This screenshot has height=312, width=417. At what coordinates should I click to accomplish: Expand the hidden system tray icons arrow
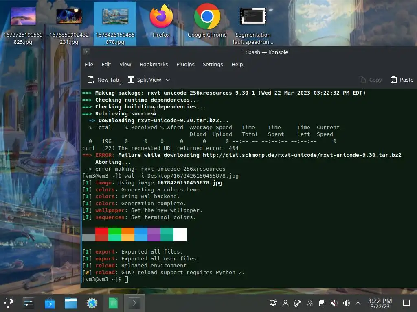(358, 303)
